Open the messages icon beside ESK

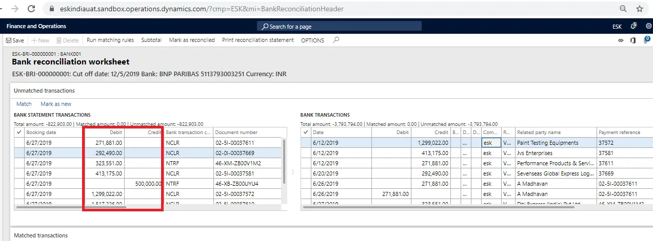pyautogui.click(x=634, y=26)
